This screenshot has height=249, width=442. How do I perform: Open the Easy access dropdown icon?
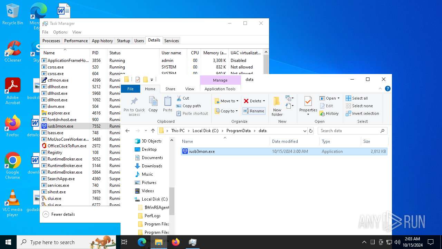click(x=290, y=106)
